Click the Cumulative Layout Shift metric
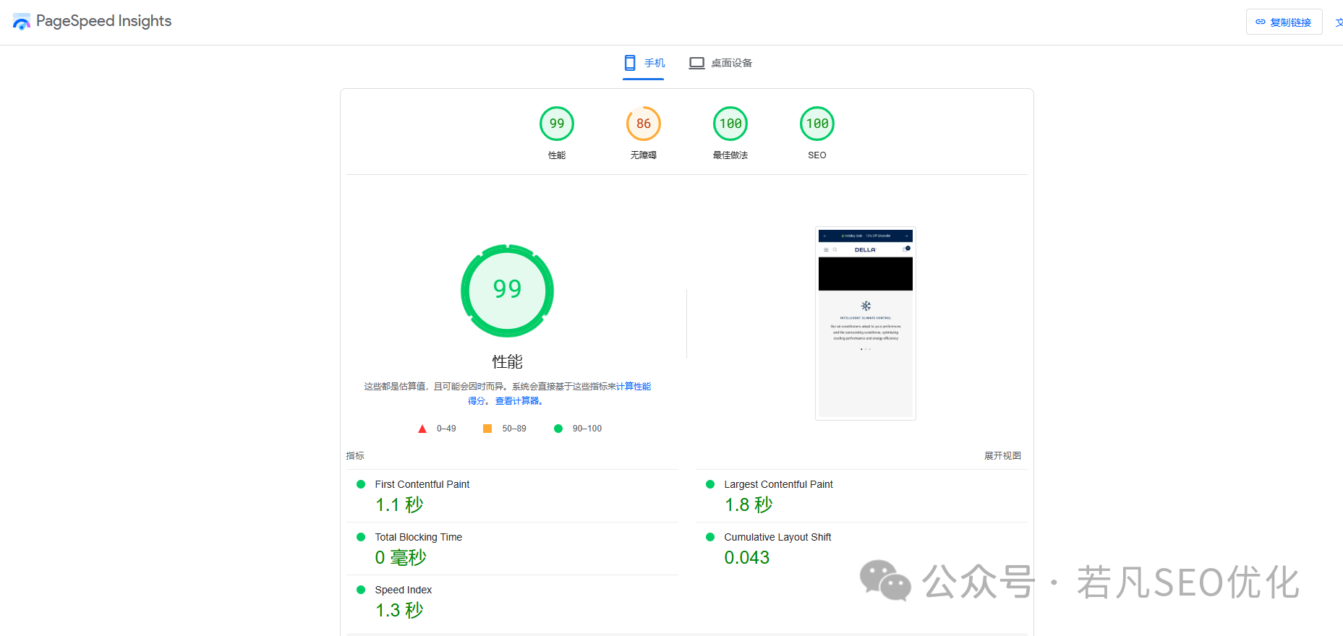1343x636 pixels. 777,537
